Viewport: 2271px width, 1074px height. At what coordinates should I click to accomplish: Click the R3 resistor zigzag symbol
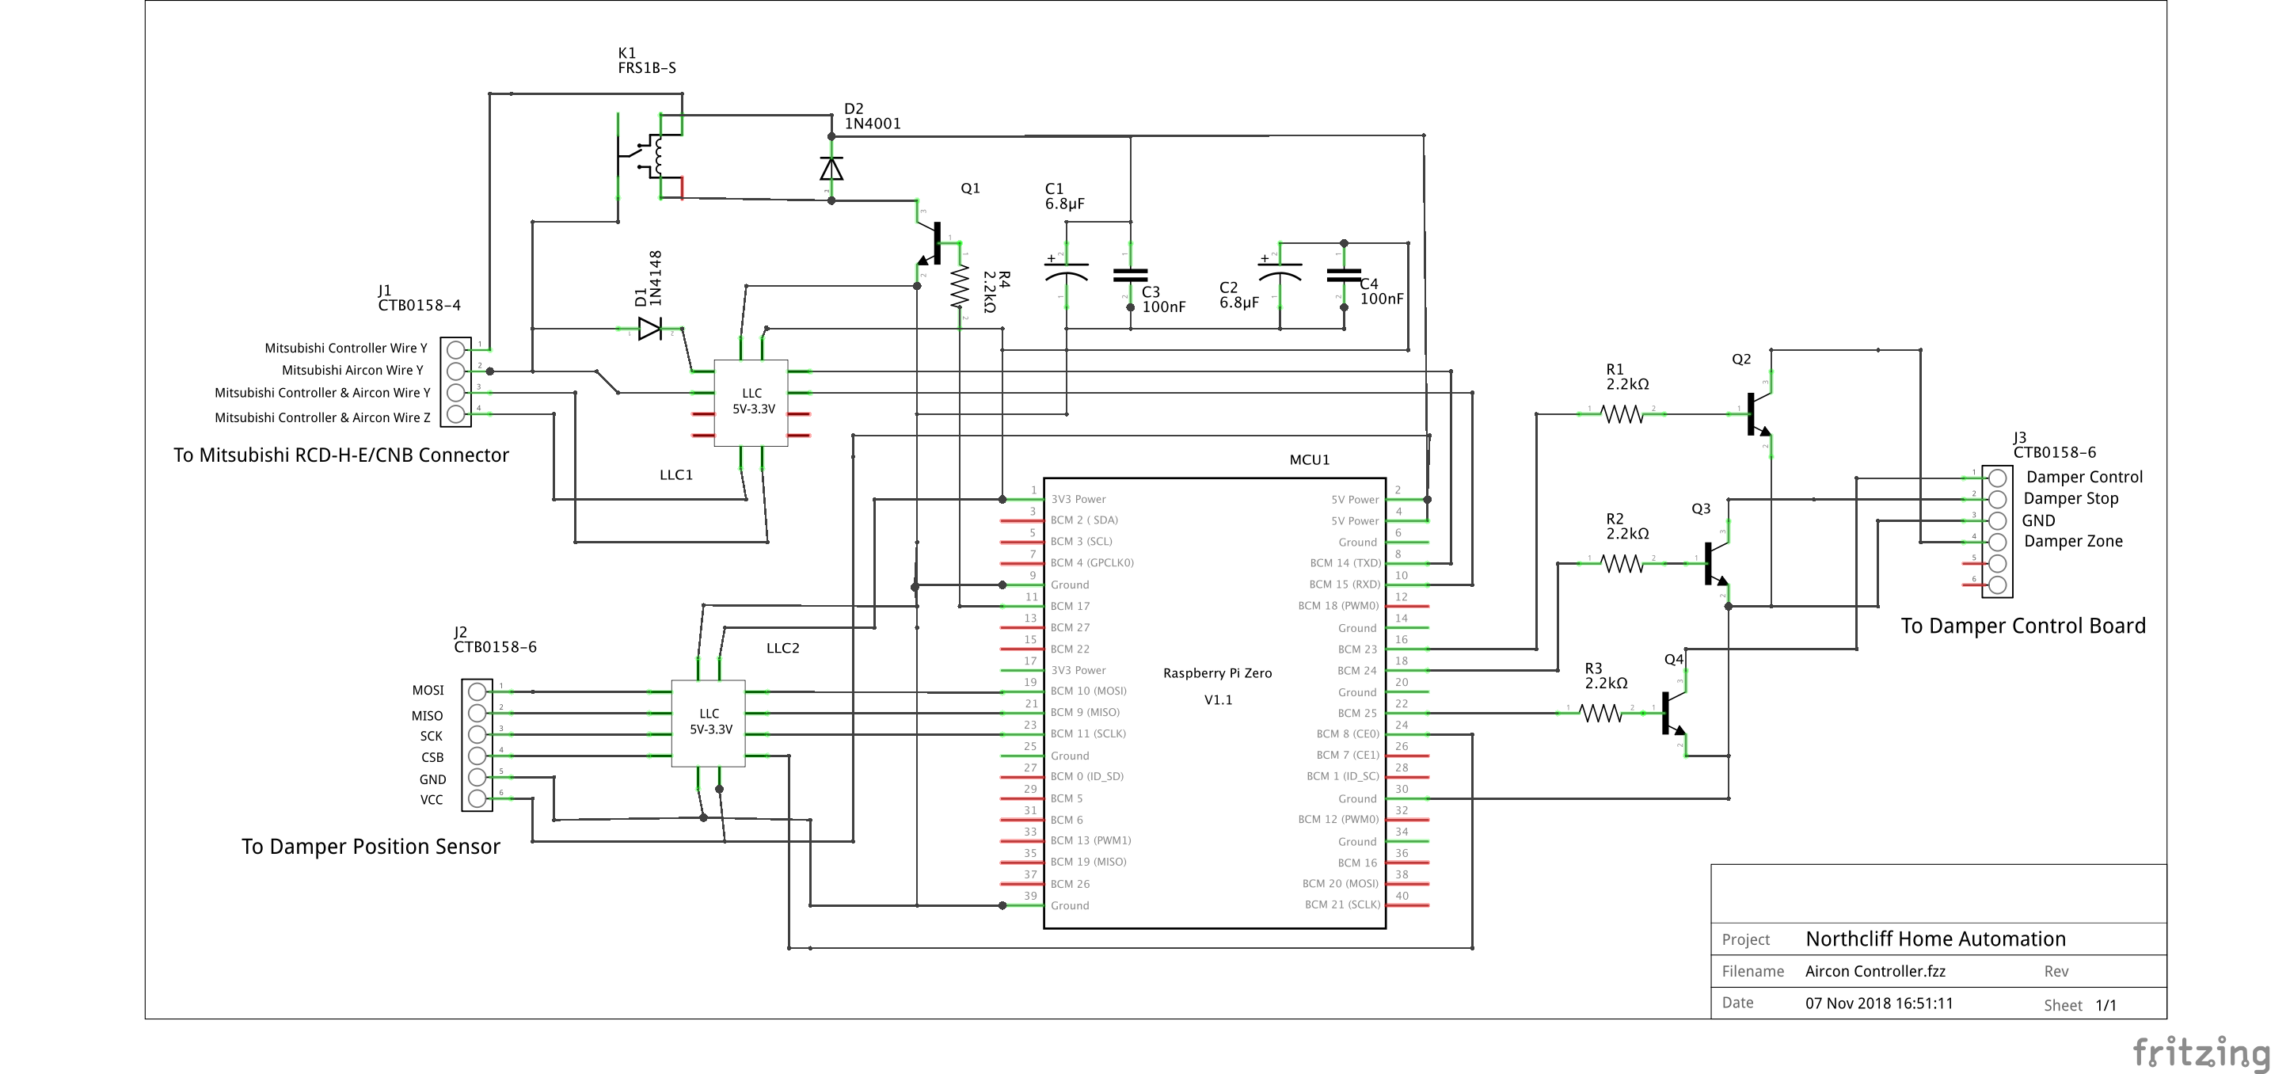point(1600,713)
